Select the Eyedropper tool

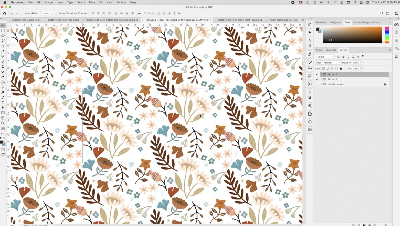pyautogui.click(x=3, y=51)
